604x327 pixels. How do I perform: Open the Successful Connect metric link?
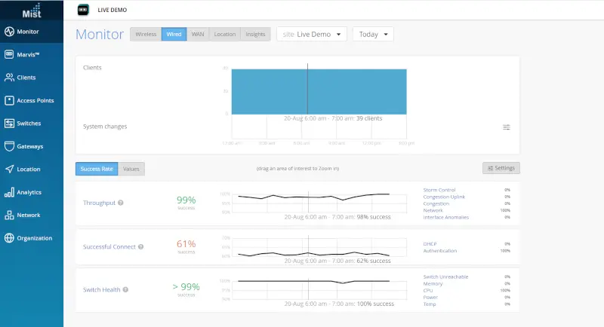click(109, 246)
